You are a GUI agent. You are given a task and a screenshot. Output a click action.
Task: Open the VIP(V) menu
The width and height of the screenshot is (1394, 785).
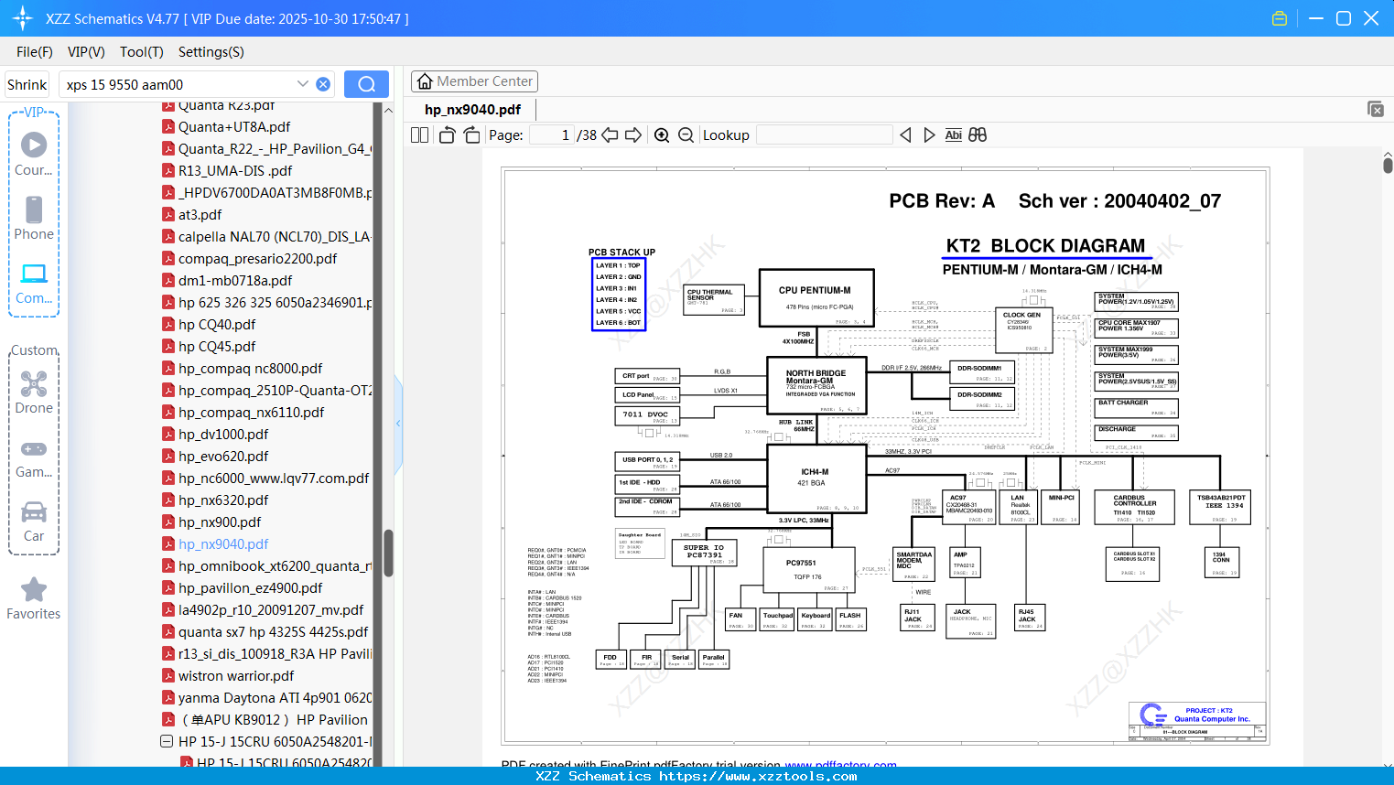(86, 52)
